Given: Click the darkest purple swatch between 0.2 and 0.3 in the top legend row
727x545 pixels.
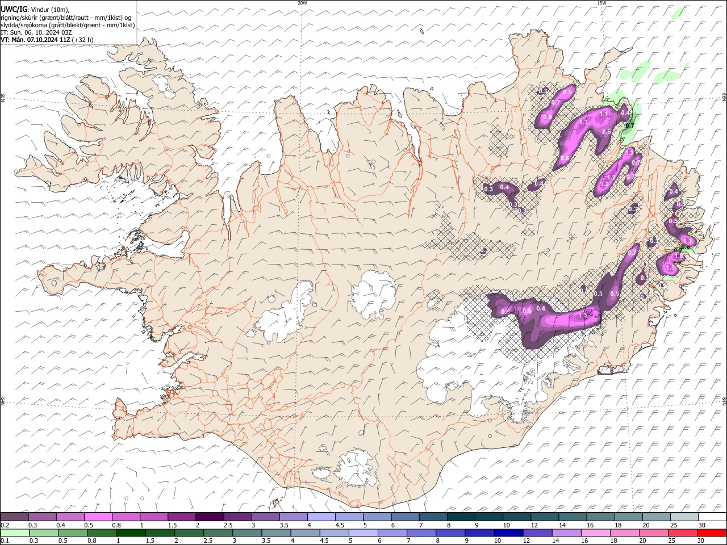Looking at the screenshot, I should 14,517.
